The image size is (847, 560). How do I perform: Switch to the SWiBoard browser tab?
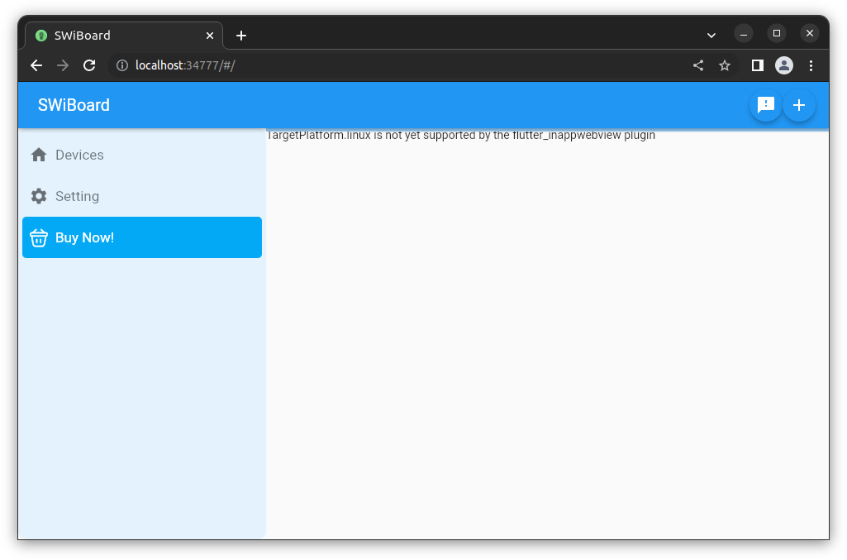107,35
